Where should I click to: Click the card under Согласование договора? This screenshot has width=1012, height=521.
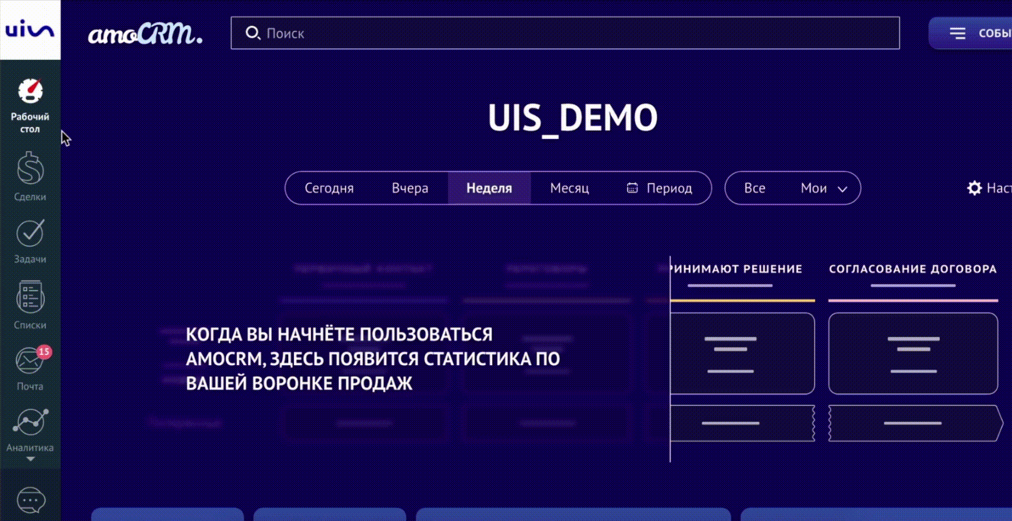coord(913,353)
